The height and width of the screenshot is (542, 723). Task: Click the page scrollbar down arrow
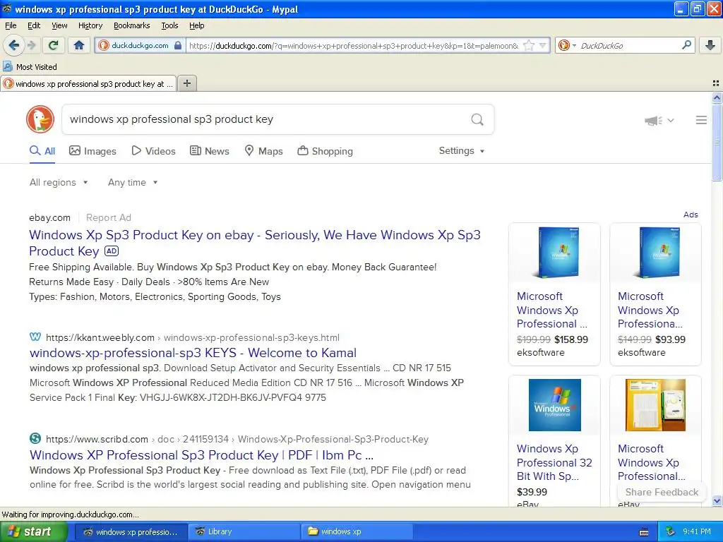[717, 500]
